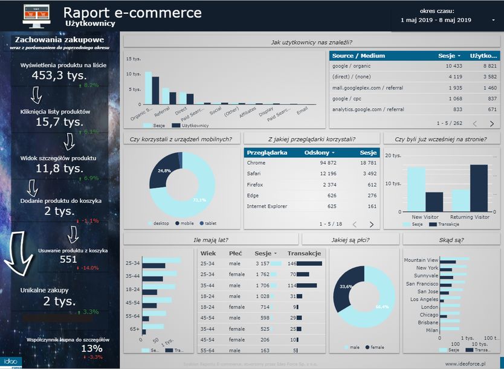504x369 pixels.
Task: Click the e-commerce shop monitor logo
Action: 37,15
